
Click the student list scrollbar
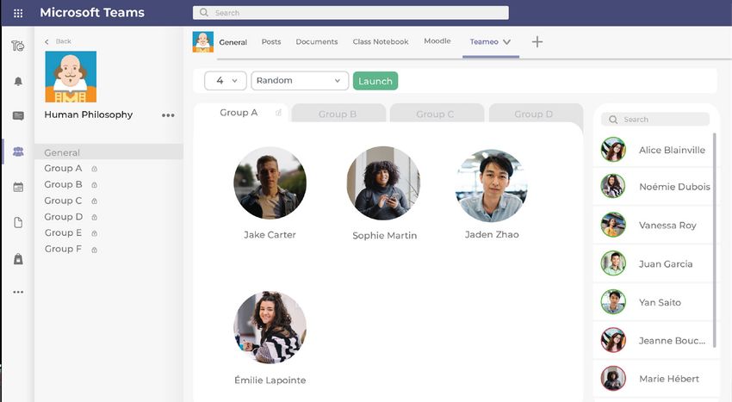pyautogui.click(x=714, y=240)
